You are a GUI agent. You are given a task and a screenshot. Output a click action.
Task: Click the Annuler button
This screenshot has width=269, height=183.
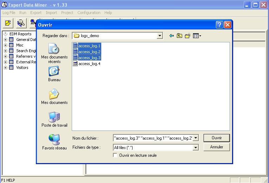coord(217,147)
